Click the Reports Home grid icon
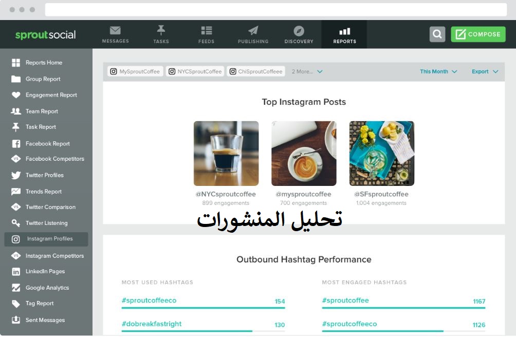 pos(16,63)
